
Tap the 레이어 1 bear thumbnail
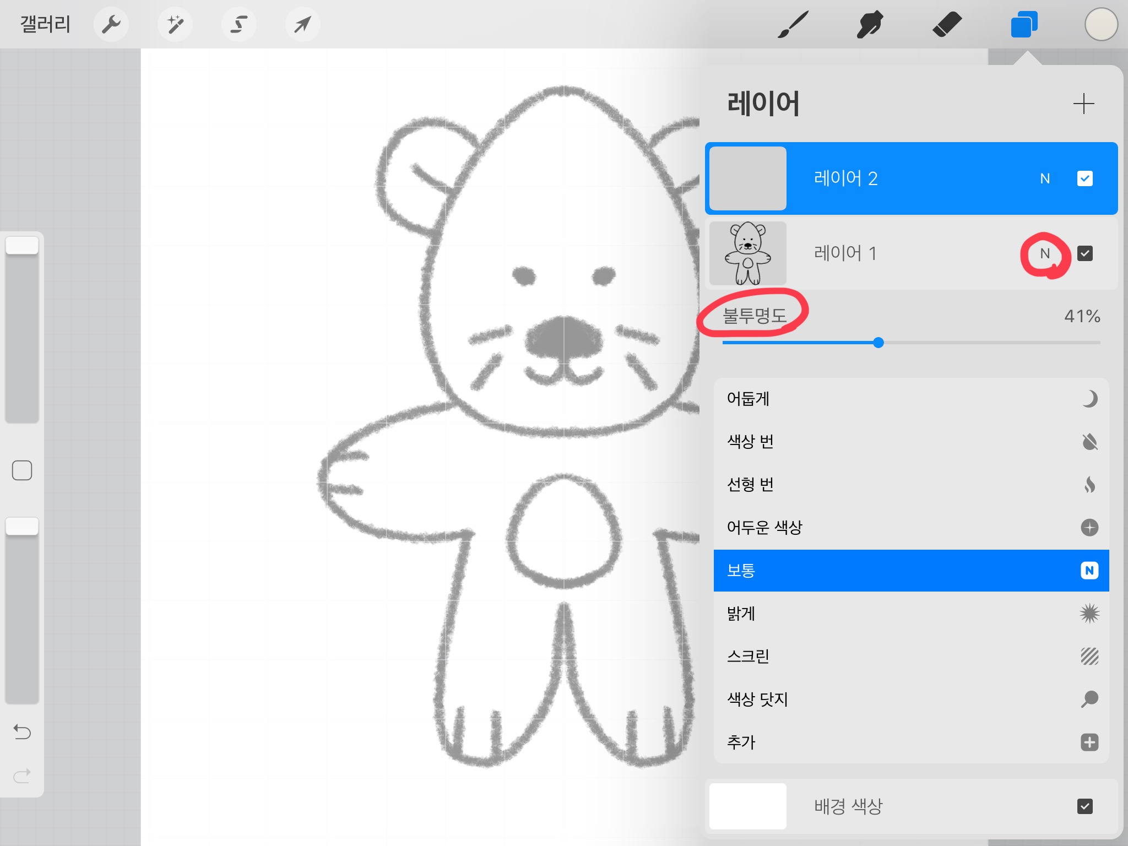point(747,253)
